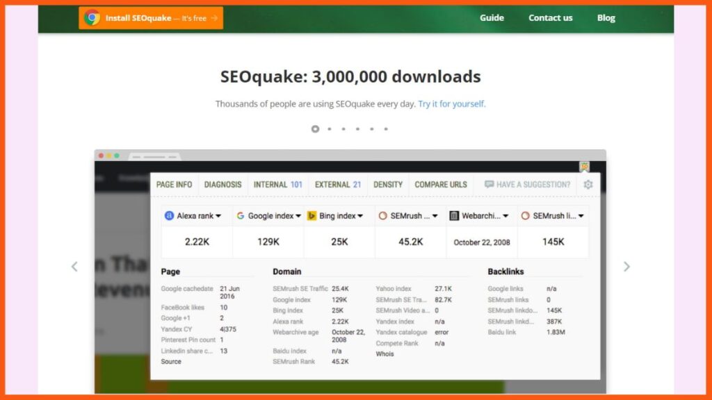The width and height of the screenshot is (712, 400).
Task: Select the third carousel dot
Action: [343, 128]
